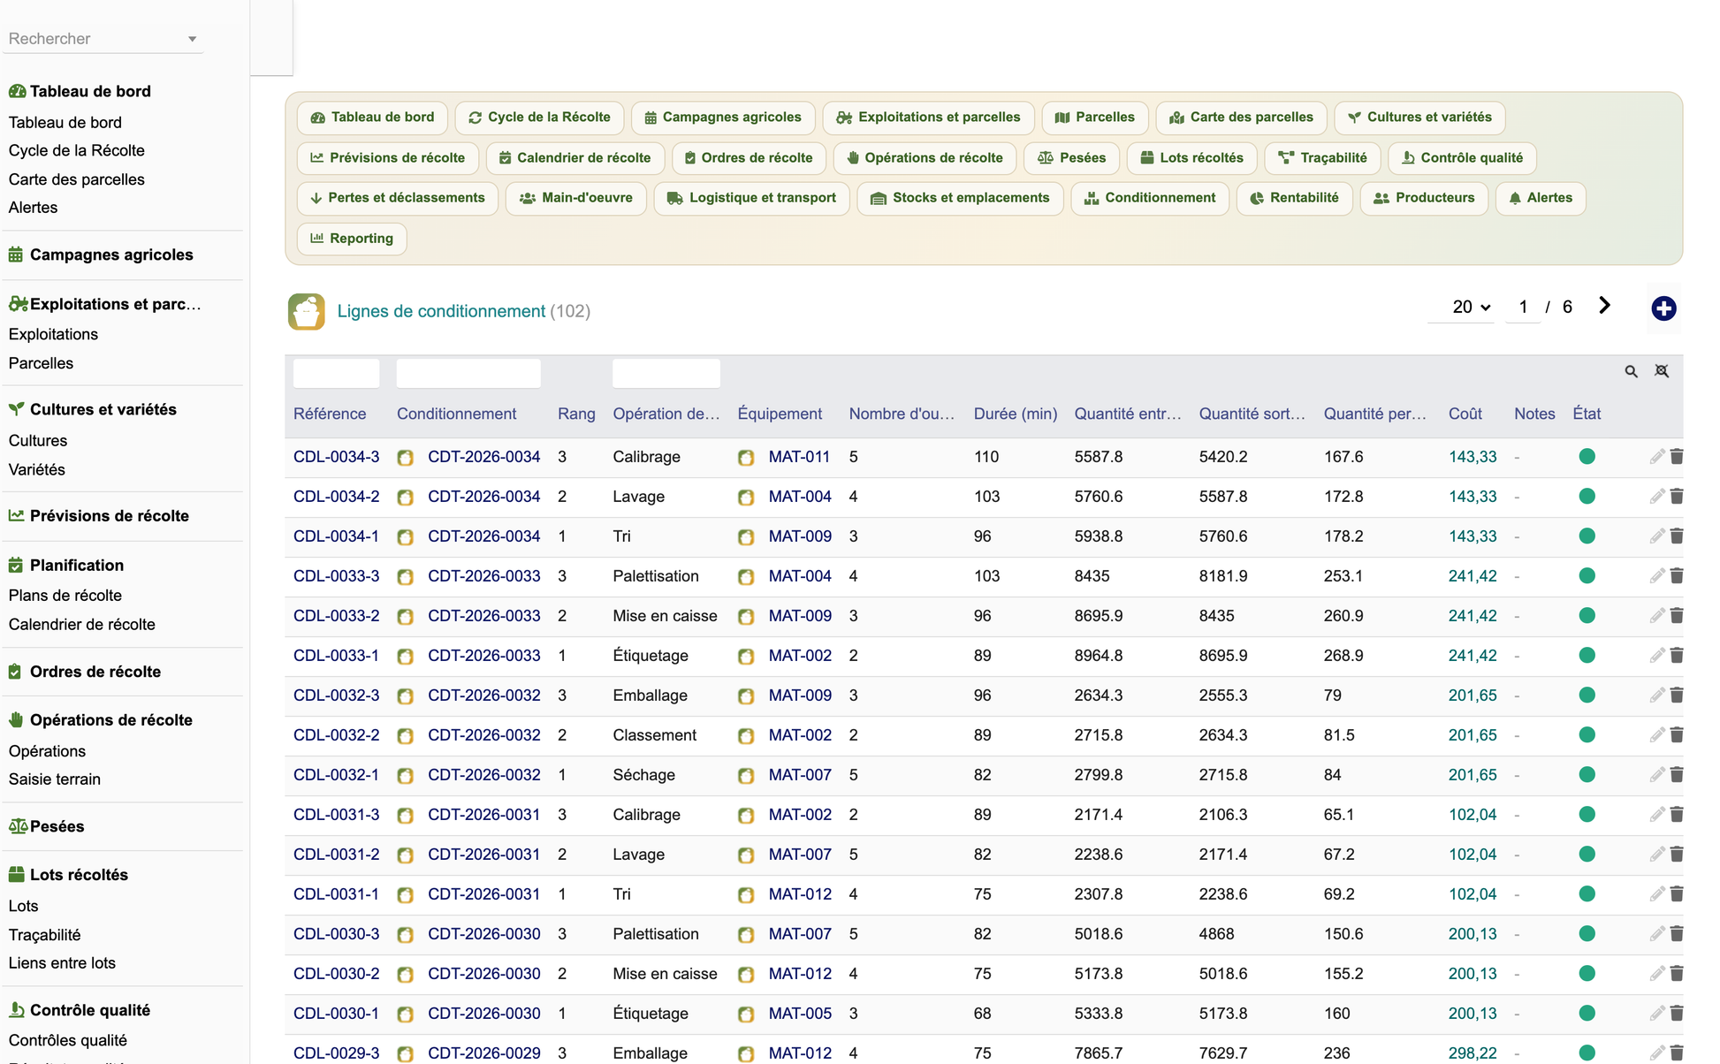Delete row CDL-0032-2 using trash icon

pos(1677,735)
